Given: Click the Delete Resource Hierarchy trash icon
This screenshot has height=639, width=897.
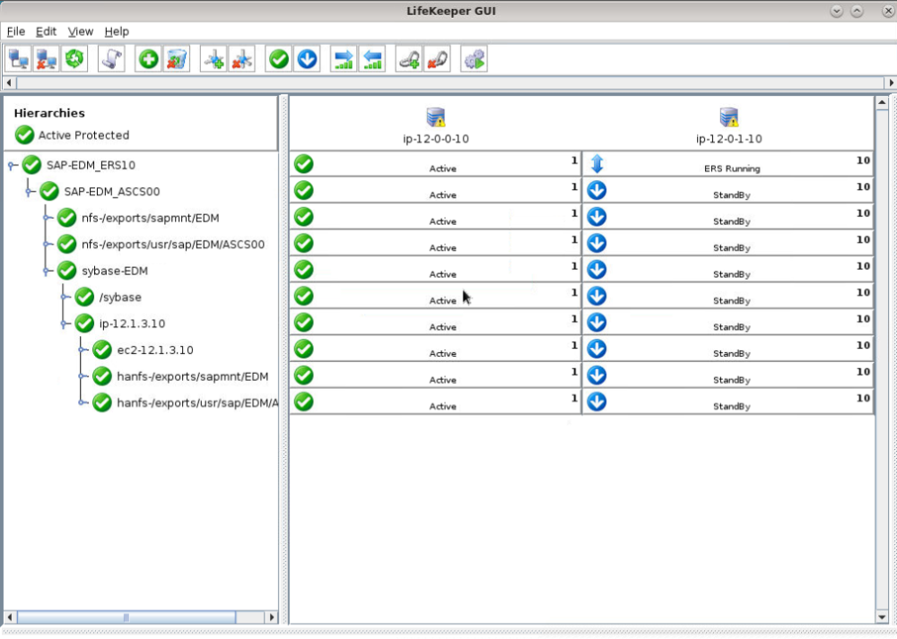Looking at the screenshot, I should pyautogui.click(x=177, y=59).
